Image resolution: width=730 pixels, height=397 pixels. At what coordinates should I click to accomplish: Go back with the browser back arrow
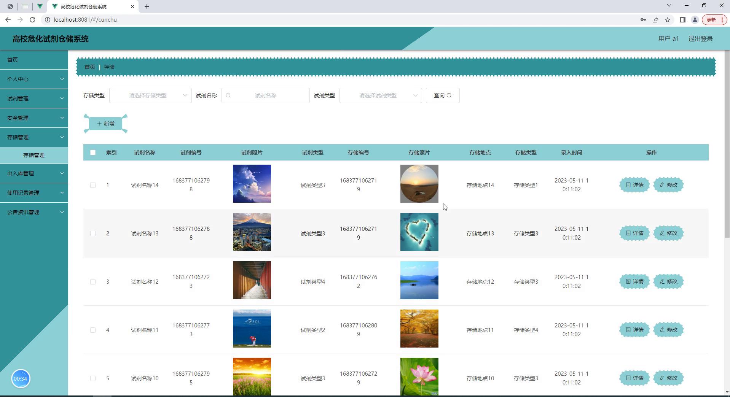tap(8, 20)
